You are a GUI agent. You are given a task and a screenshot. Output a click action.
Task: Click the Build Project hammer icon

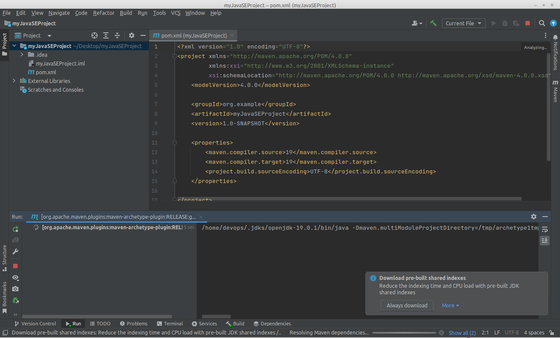tap(433, 23)
